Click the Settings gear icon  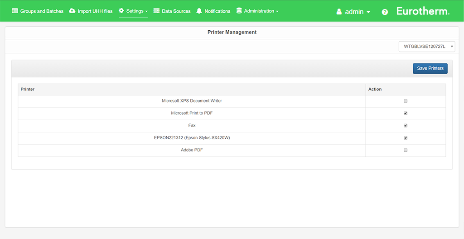(x=121, y=11)
